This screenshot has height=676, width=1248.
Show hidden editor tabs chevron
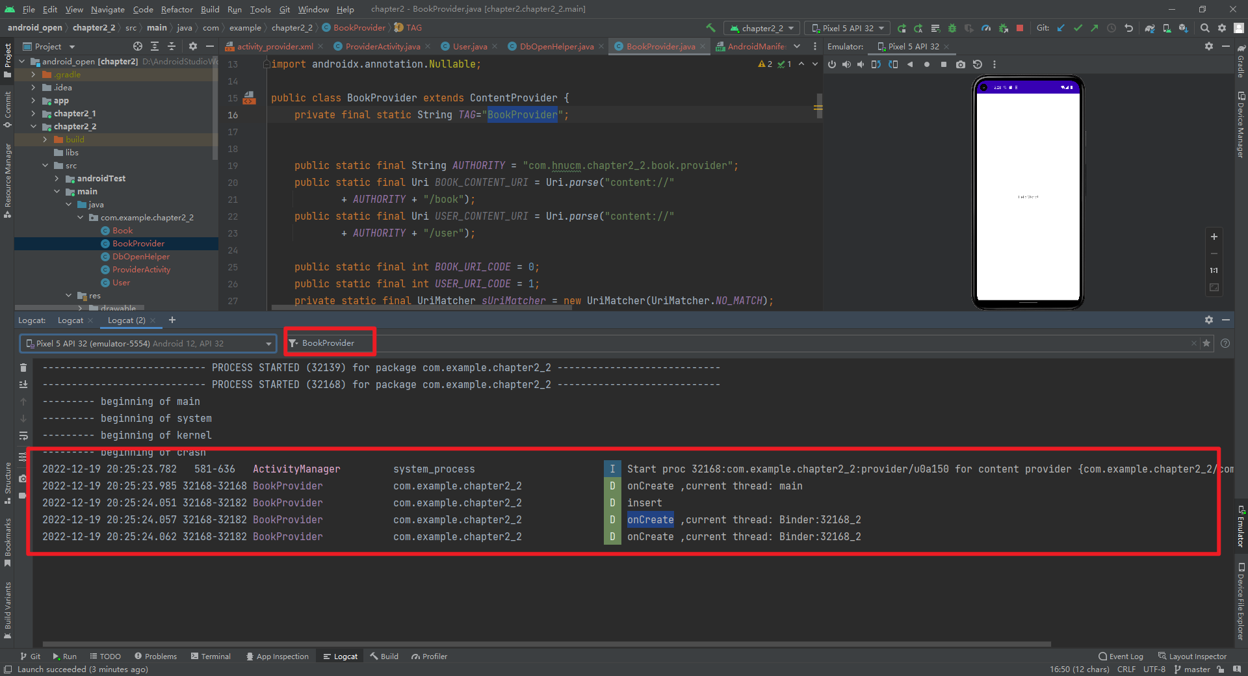tap(797, 46)
